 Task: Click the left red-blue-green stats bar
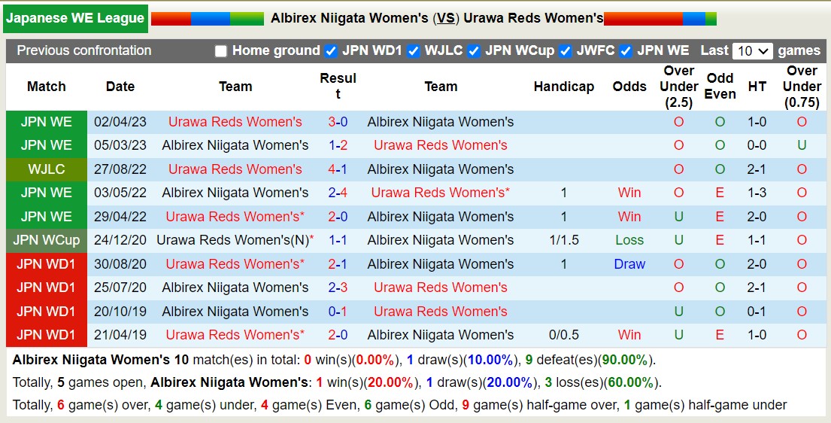coord(207,19)
